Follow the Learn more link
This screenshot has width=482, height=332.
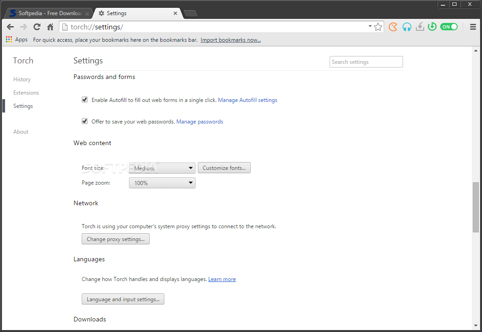pyautogui.click(x=222, y=279)
